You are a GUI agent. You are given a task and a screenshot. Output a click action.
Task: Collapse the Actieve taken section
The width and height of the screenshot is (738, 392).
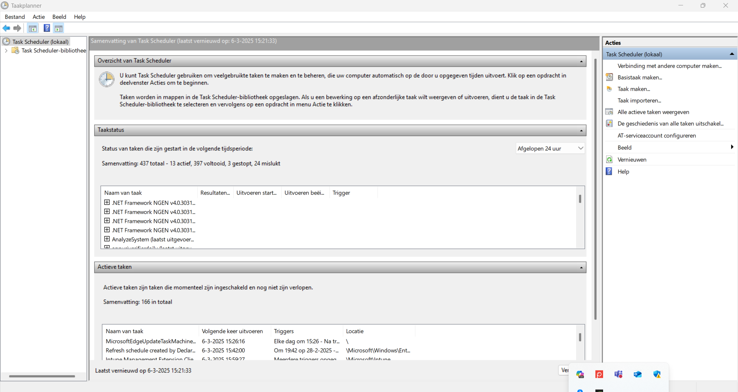(581, 267)
